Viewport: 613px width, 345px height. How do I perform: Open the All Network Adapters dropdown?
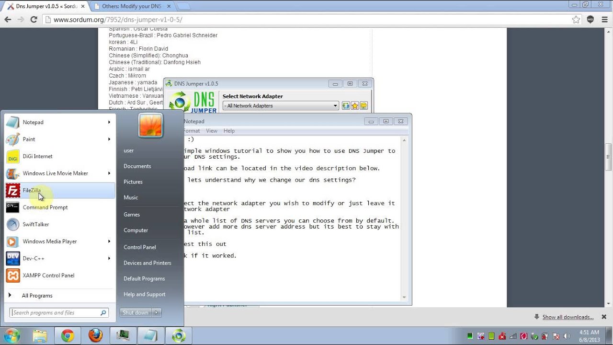[x=281, y=105]
